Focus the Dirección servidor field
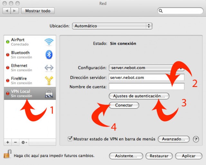Viewport: 206px width, 165px height. click(x=146, y=77)
